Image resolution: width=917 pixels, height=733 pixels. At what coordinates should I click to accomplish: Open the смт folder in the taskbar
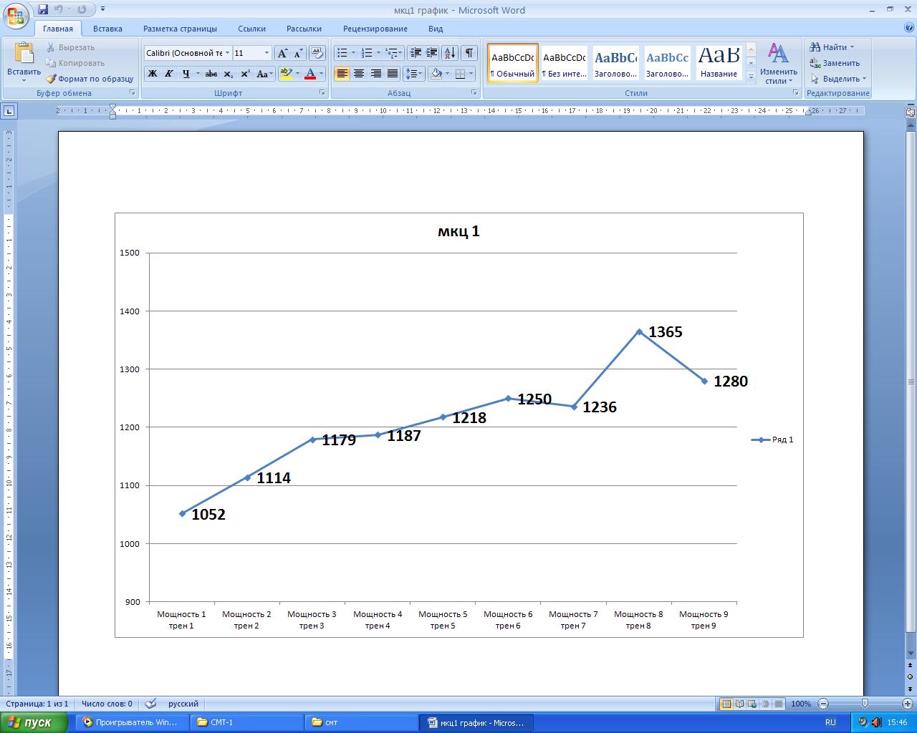pos(361,722)
